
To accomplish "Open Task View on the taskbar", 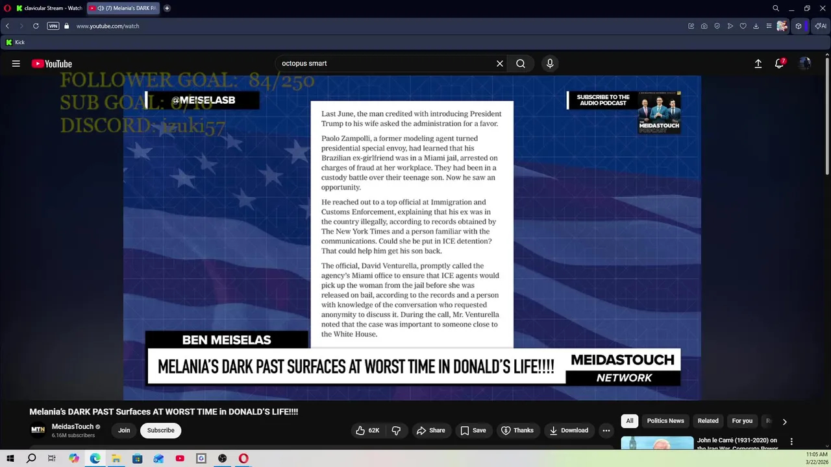I will click(52, 459).
